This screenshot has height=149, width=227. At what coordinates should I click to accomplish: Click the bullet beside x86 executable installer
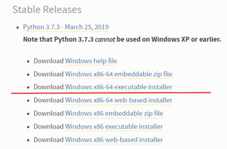click(x=28, y=127)
